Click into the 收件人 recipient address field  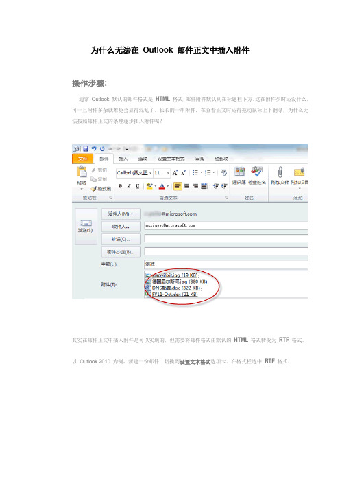pos(226,226)
